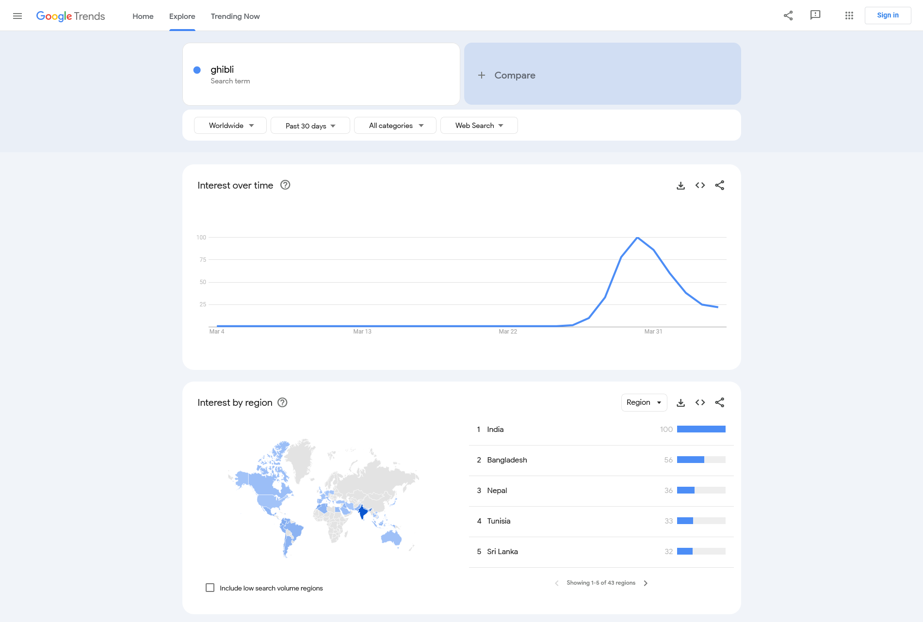Go to the Home tab
Screen dimensions: 923x622
tap(143, 16)
